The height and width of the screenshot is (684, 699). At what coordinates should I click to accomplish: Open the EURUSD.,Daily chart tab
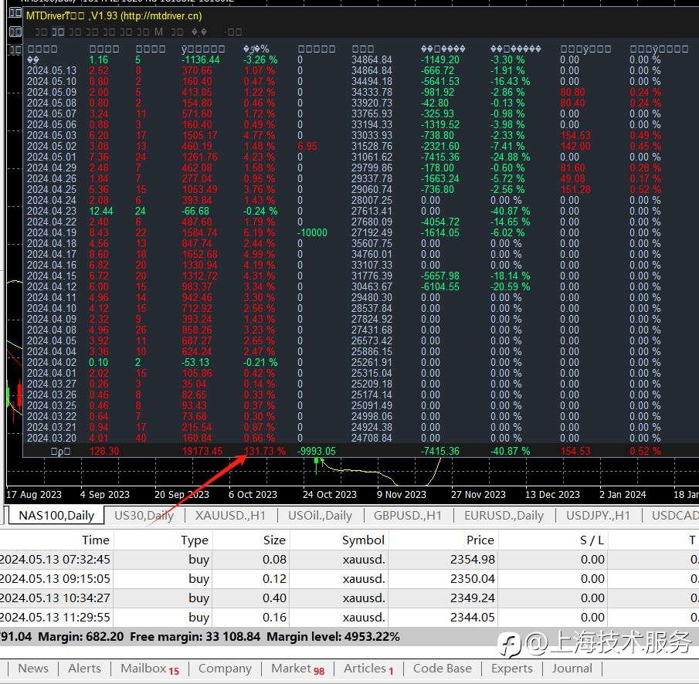[x=504, y=516]
